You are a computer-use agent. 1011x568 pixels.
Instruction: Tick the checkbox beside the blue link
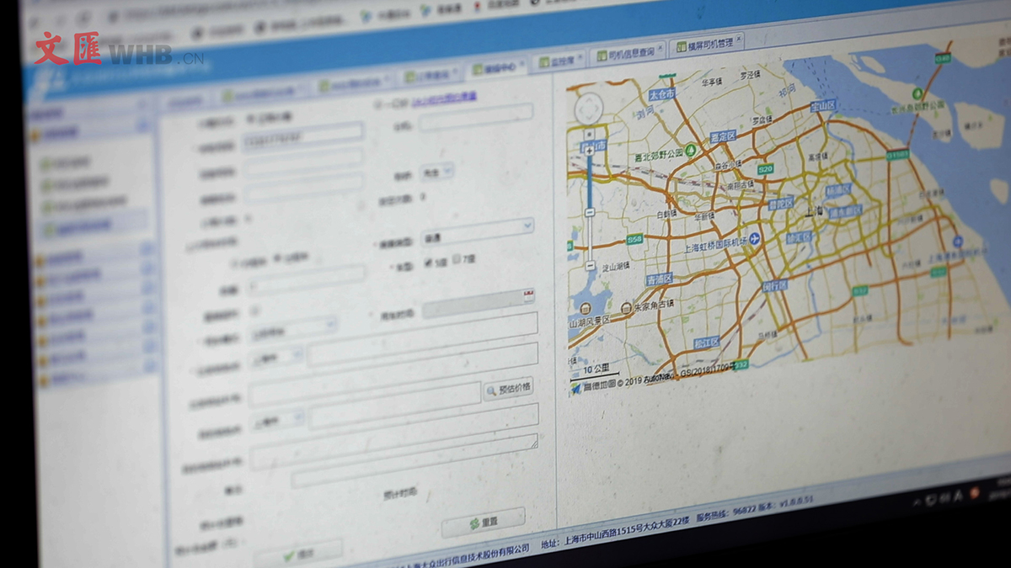[x=377, y=104]
